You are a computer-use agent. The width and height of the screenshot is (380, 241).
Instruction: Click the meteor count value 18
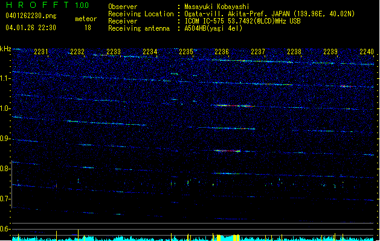[x=88, y=28]
